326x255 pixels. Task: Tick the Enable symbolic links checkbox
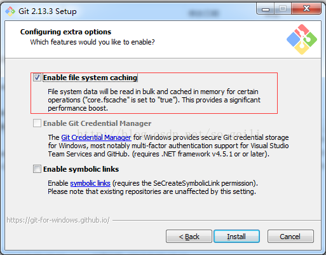point(37,169)
